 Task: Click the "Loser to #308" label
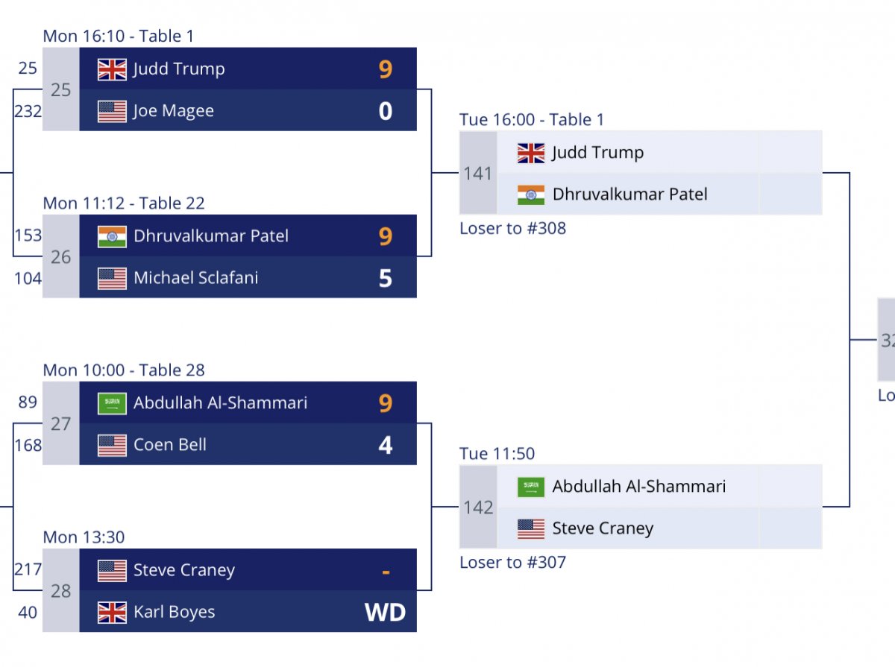coord(512,228)
